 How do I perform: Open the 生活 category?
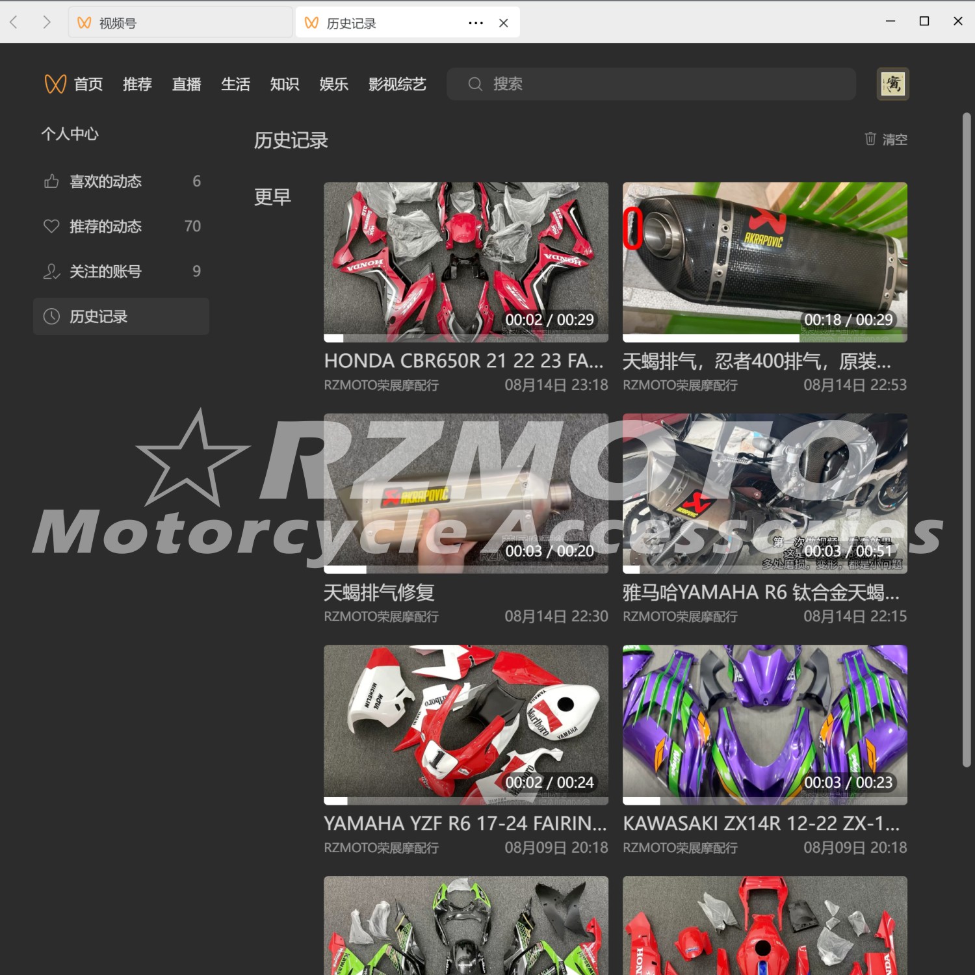click(235, 84)
